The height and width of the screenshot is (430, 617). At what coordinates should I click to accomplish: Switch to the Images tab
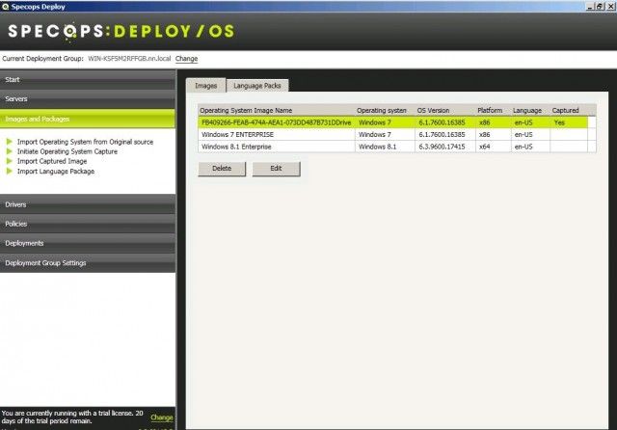click(x=205, y=86)
